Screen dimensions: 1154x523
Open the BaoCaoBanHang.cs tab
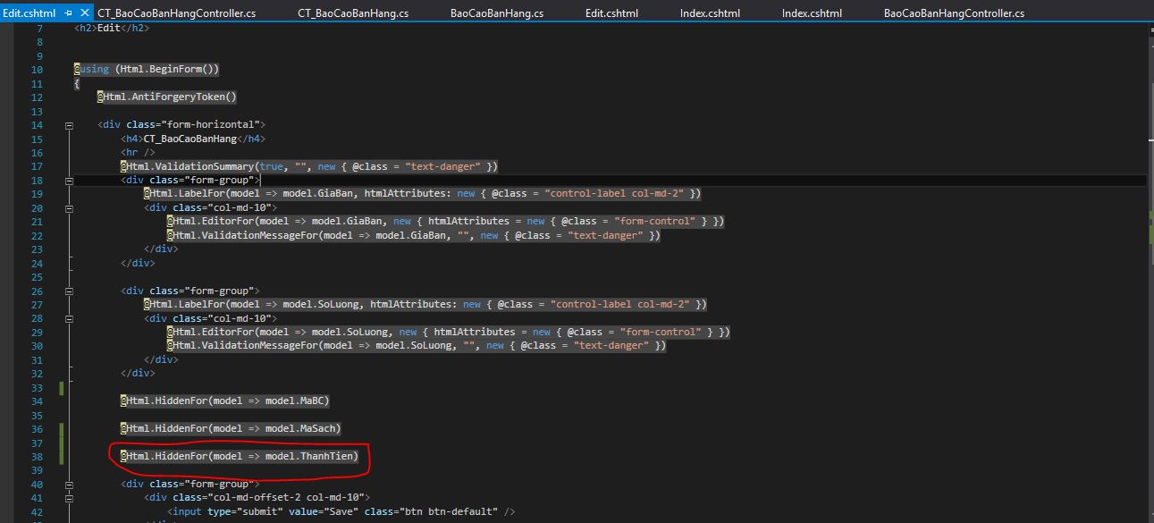click(x=496, y=13)
